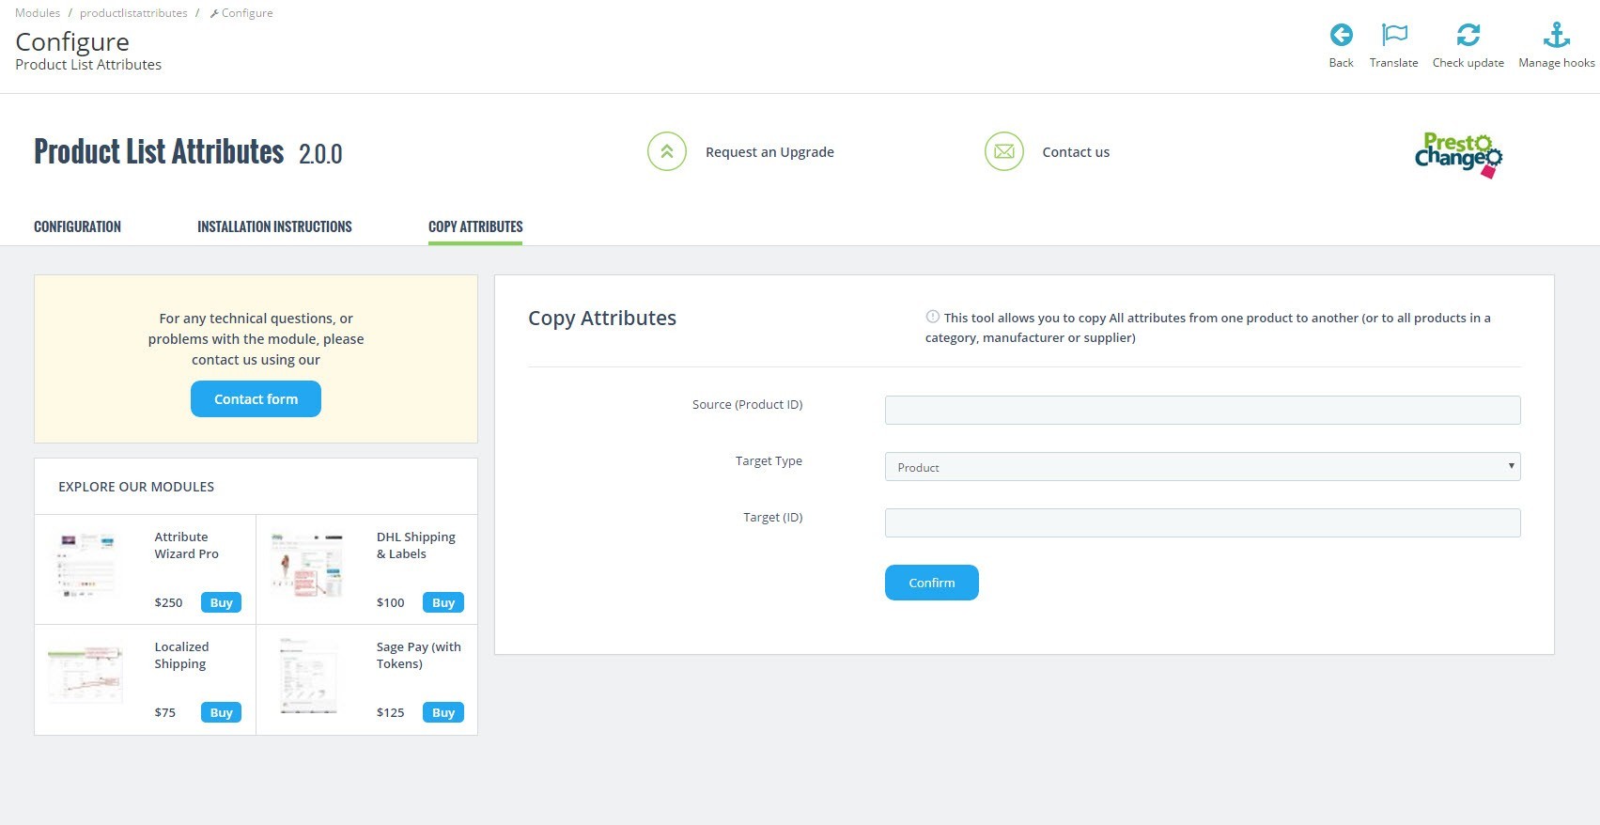Click the $75 price text

pyautogui.click(x=165, y=713)
